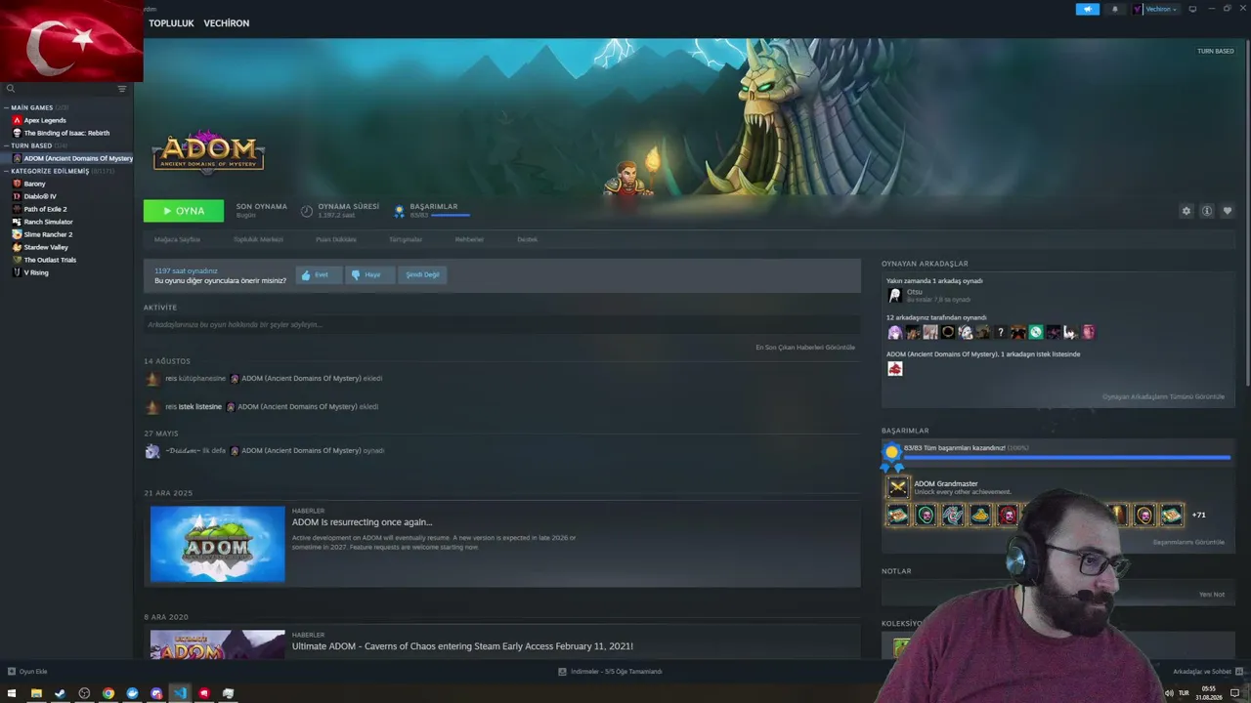Viewport: 1251px width, 703px height.
Task: Click the green OYNA play button
Action: click(x=184, y=211)
